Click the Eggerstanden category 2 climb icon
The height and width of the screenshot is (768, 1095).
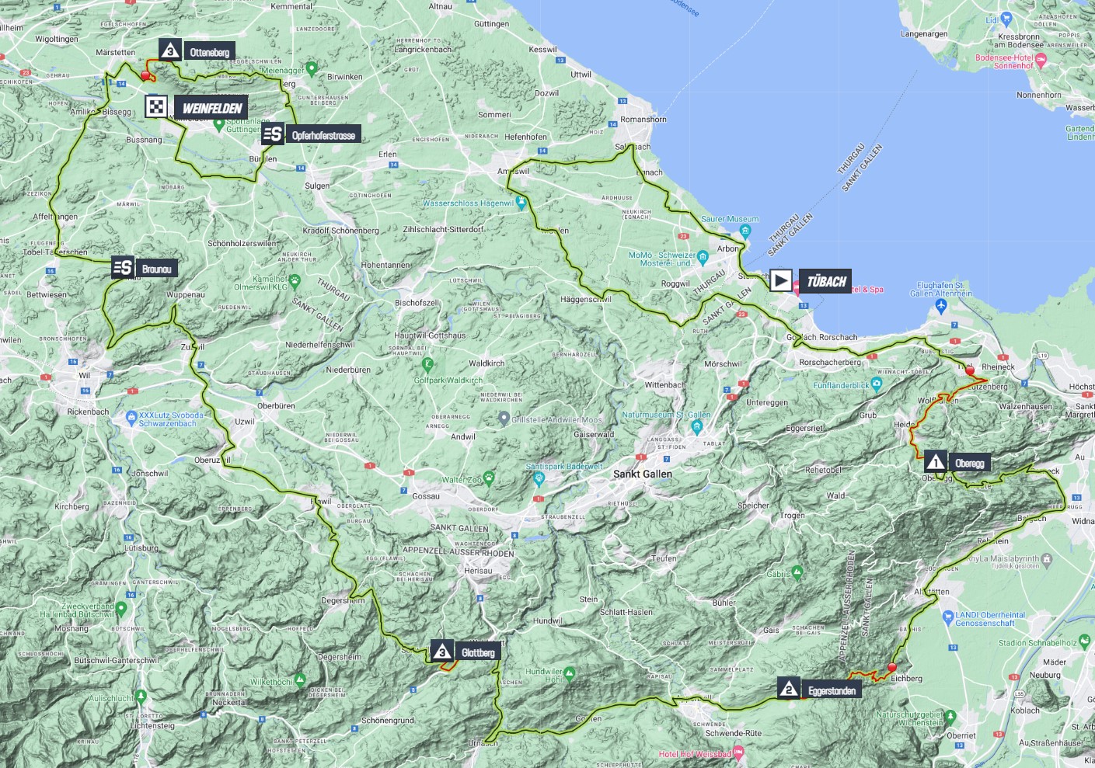pyautogui.click(x=788, y=689)
